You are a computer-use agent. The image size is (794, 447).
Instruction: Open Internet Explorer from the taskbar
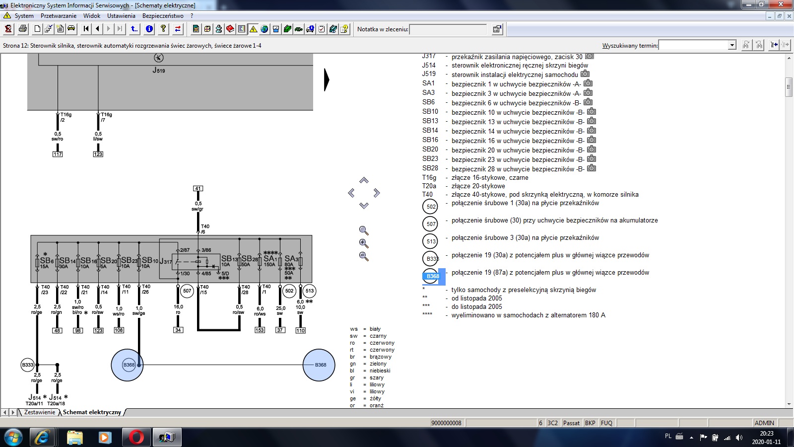tap(42, 437)
